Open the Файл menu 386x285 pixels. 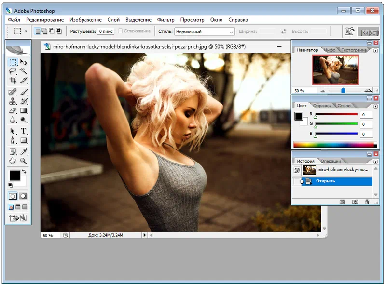pyautogui.click(x=14, y=20)
